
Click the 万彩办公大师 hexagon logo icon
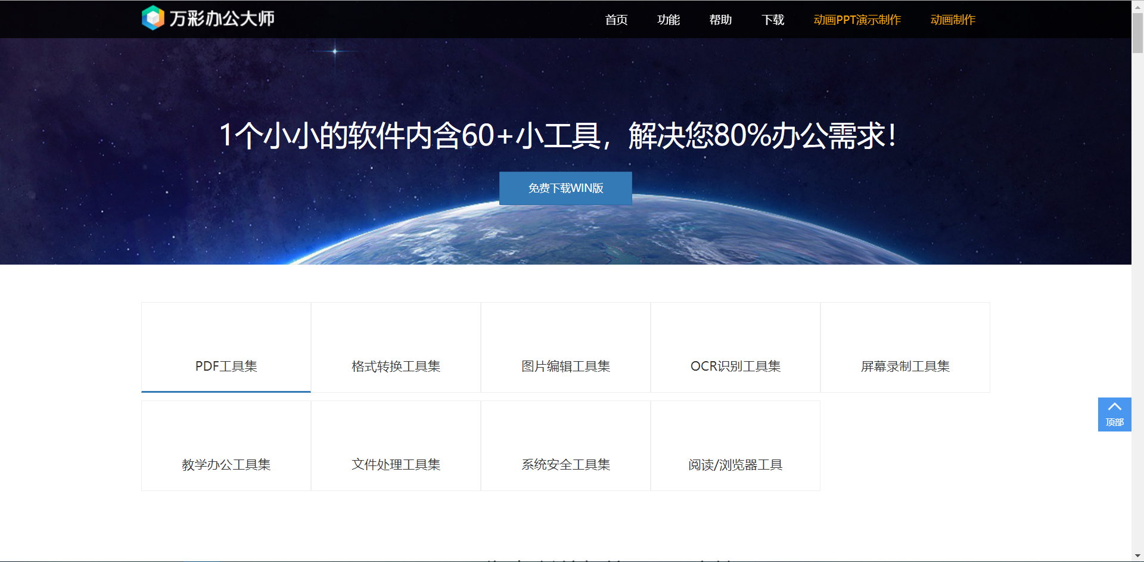[x=153, y=18]
